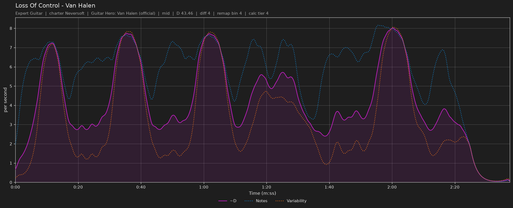Click the '0:00' x-axis tick label

tap(15, 187)
